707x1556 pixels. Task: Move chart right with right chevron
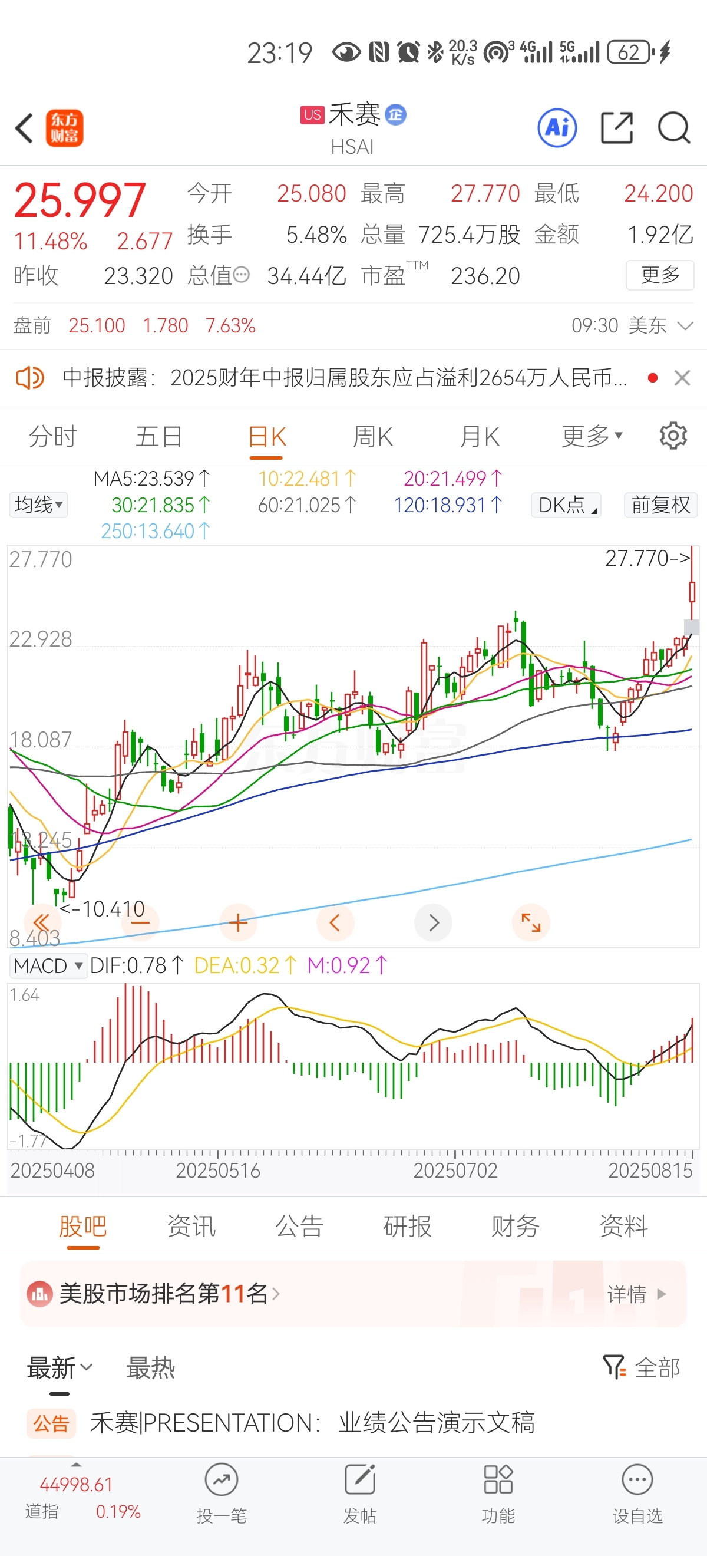[x=434, y=922]
